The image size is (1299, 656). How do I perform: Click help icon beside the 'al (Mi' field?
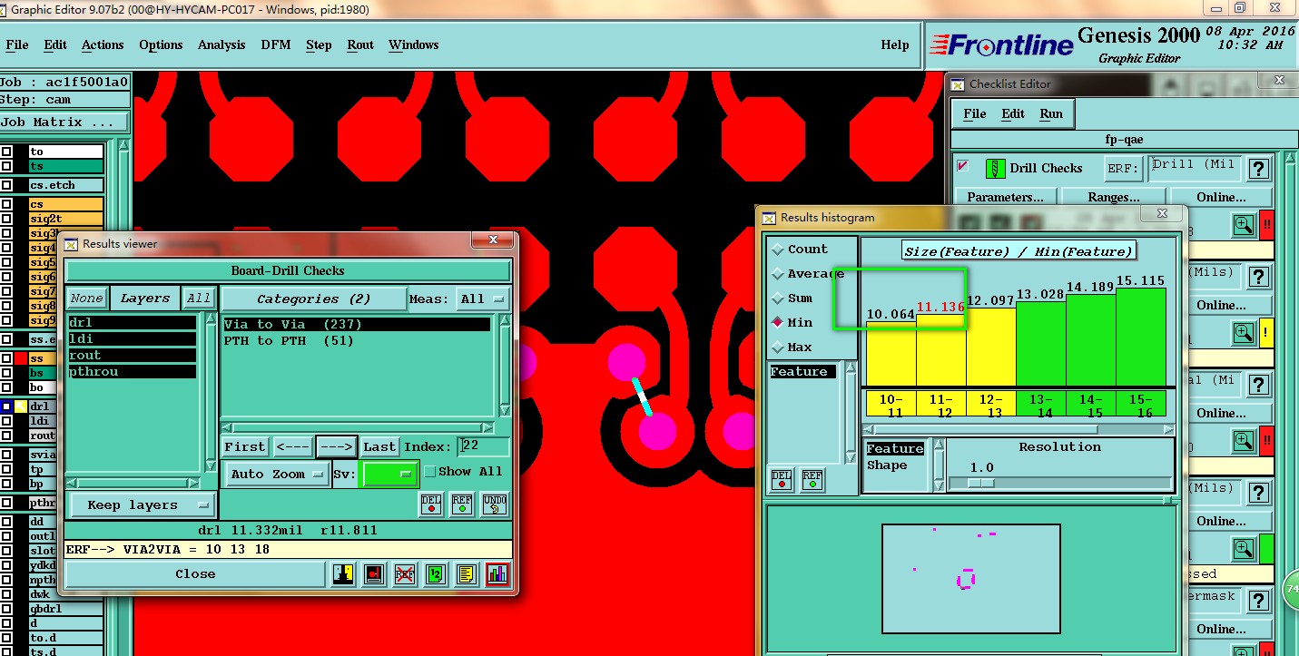pos(1258,385)
